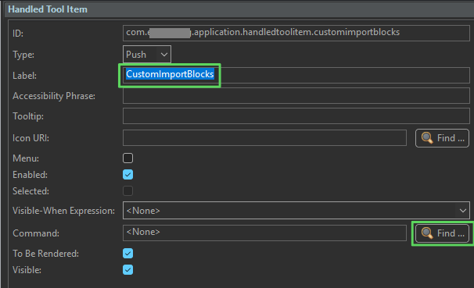Click the ID label text
Viewport: 474px width, 288px height.
tap(18, 34)
